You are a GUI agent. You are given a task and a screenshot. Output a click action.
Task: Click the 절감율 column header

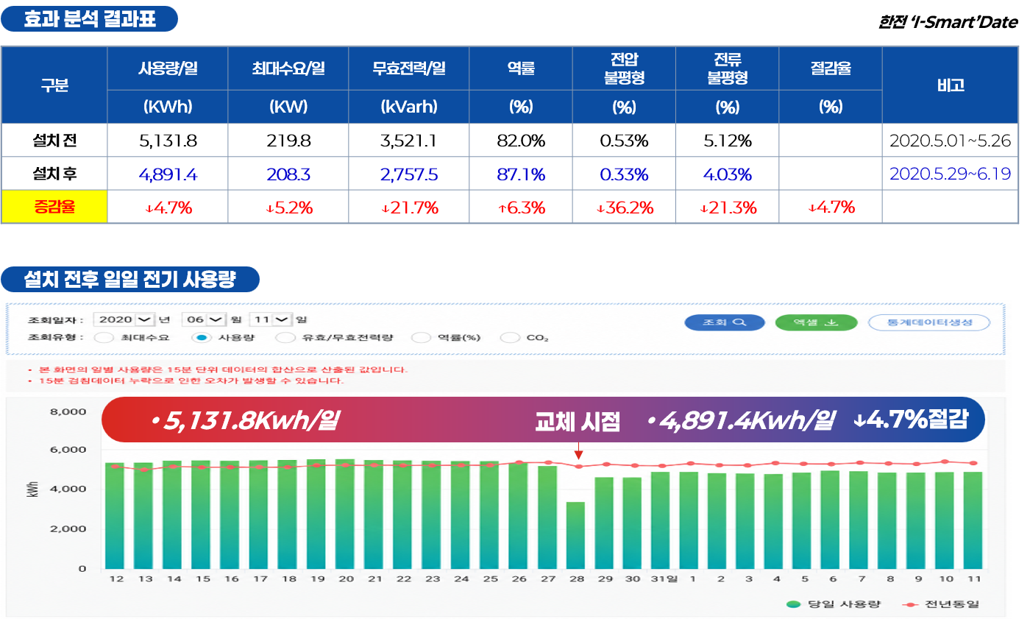coord(831,68)
